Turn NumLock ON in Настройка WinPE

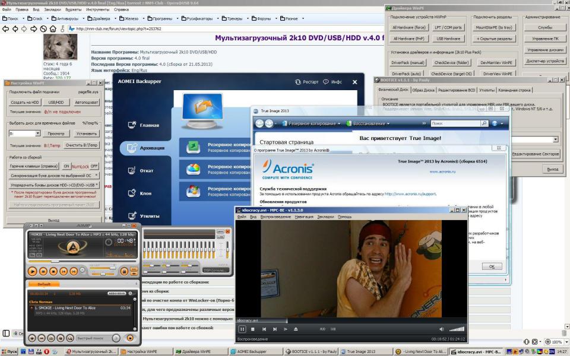(66, 166)
